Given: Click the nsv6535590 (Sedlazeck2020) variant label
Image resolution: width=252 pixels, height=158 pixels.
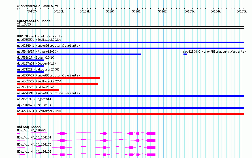Looking at the screenshot, I should point(39,40).
